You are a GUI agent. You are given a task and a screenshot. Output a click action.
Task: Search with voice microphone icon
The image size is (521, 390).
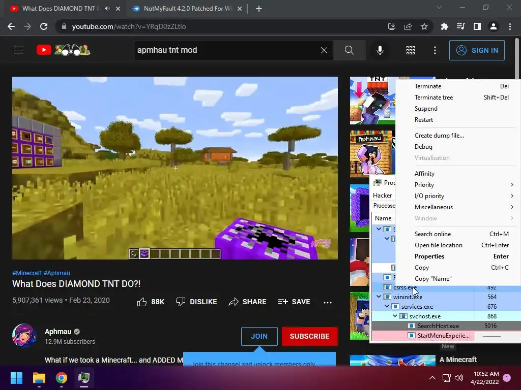coord(380,50)
